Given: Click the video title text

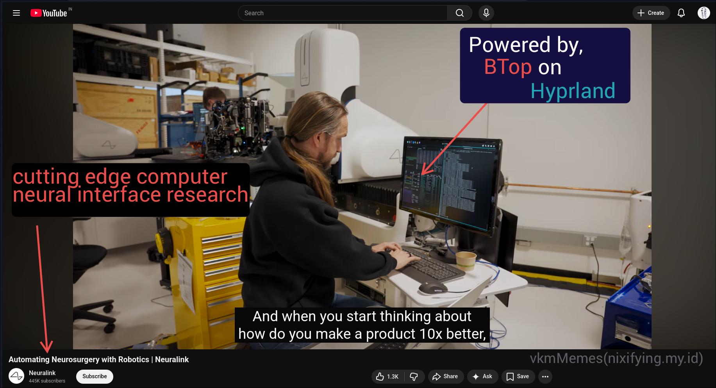Looking at the screenshot, I should click(x=98, y=359).
